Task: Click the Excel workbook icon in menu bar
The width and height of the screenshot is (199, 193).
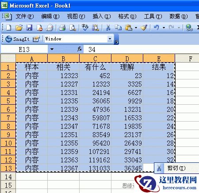Action: (x=8, y=16)
